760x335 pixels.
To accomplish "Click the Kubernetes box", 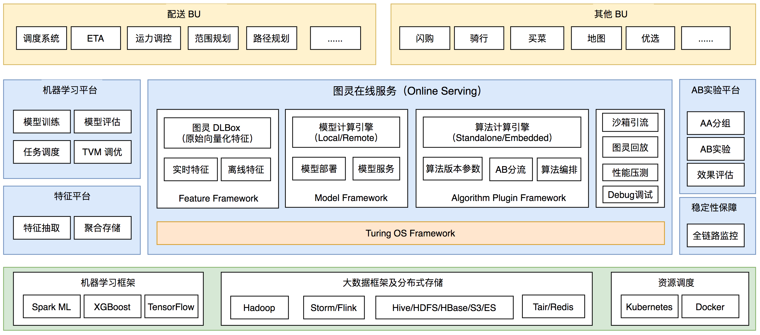I will [649, 307].
